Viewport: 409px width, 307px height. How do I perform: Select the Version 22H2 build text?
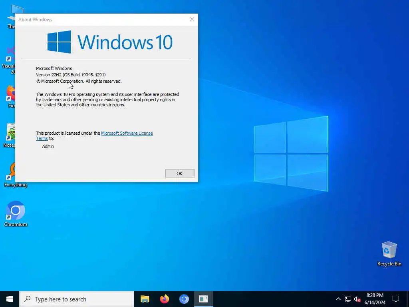pos(71,75)
